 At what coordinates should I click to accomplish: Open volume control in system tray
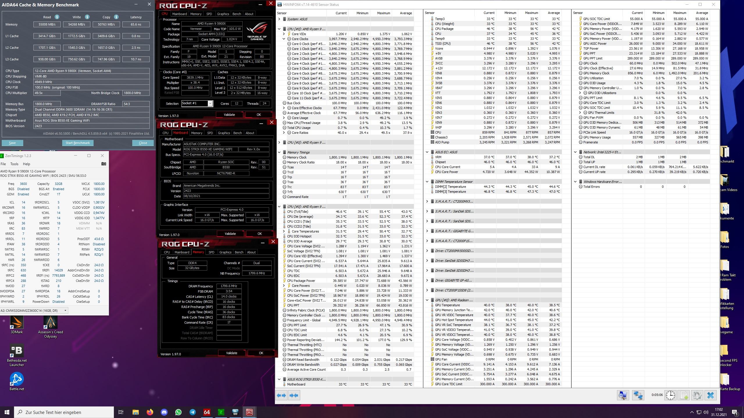706,412
